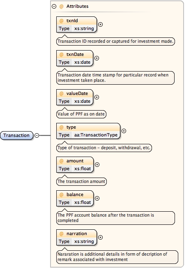Collapse the Attributes group minus icon

pyautogui.click(x=54, y=7)
